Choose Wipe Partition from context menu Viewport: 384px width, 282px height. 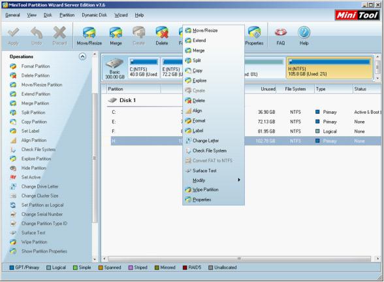pos(214,190)
